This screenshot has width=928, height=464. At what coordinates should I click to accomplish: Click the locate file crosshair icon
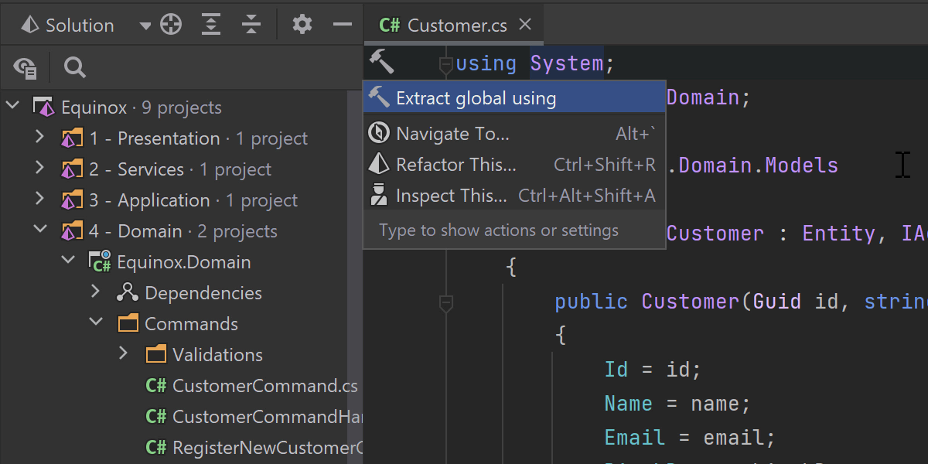[170, 25]
